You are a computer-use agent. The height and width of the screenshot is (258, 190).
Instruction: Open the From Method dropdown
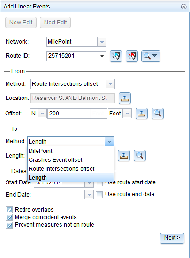point(110,84)
